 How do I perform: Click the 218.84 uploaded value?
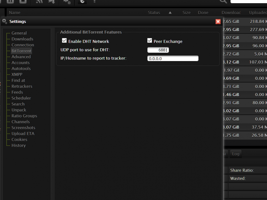258,21
